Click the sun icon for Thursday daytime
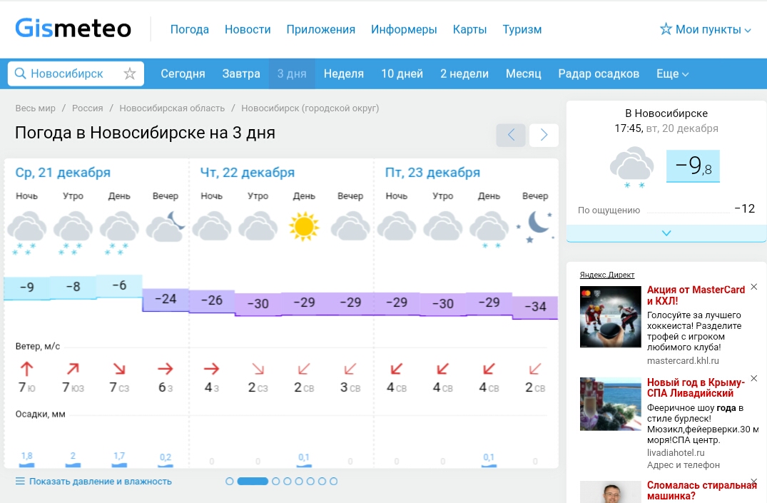 (x=304, y=227)
